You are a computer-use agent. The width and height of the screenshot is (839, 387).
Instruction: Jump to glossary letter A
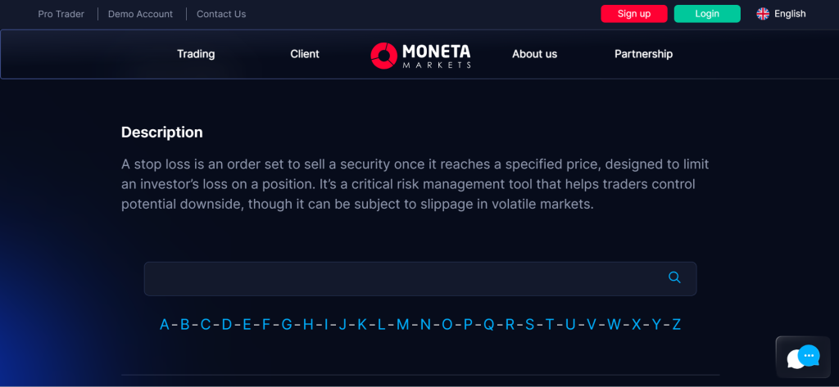tap(165, 325)
